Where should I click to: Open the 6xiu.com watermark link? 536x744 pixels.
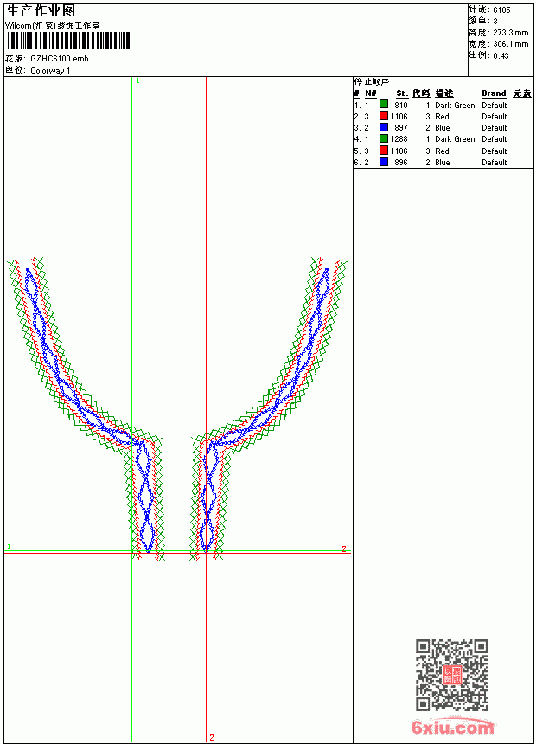coord(452,727)
